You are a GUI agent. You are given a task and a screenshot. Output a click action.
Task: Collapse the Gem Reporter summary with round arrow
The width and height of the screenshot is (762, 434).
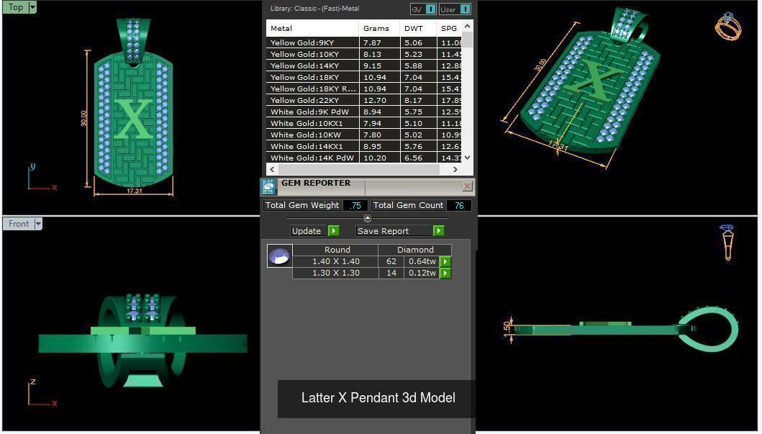tap(368, 218)
